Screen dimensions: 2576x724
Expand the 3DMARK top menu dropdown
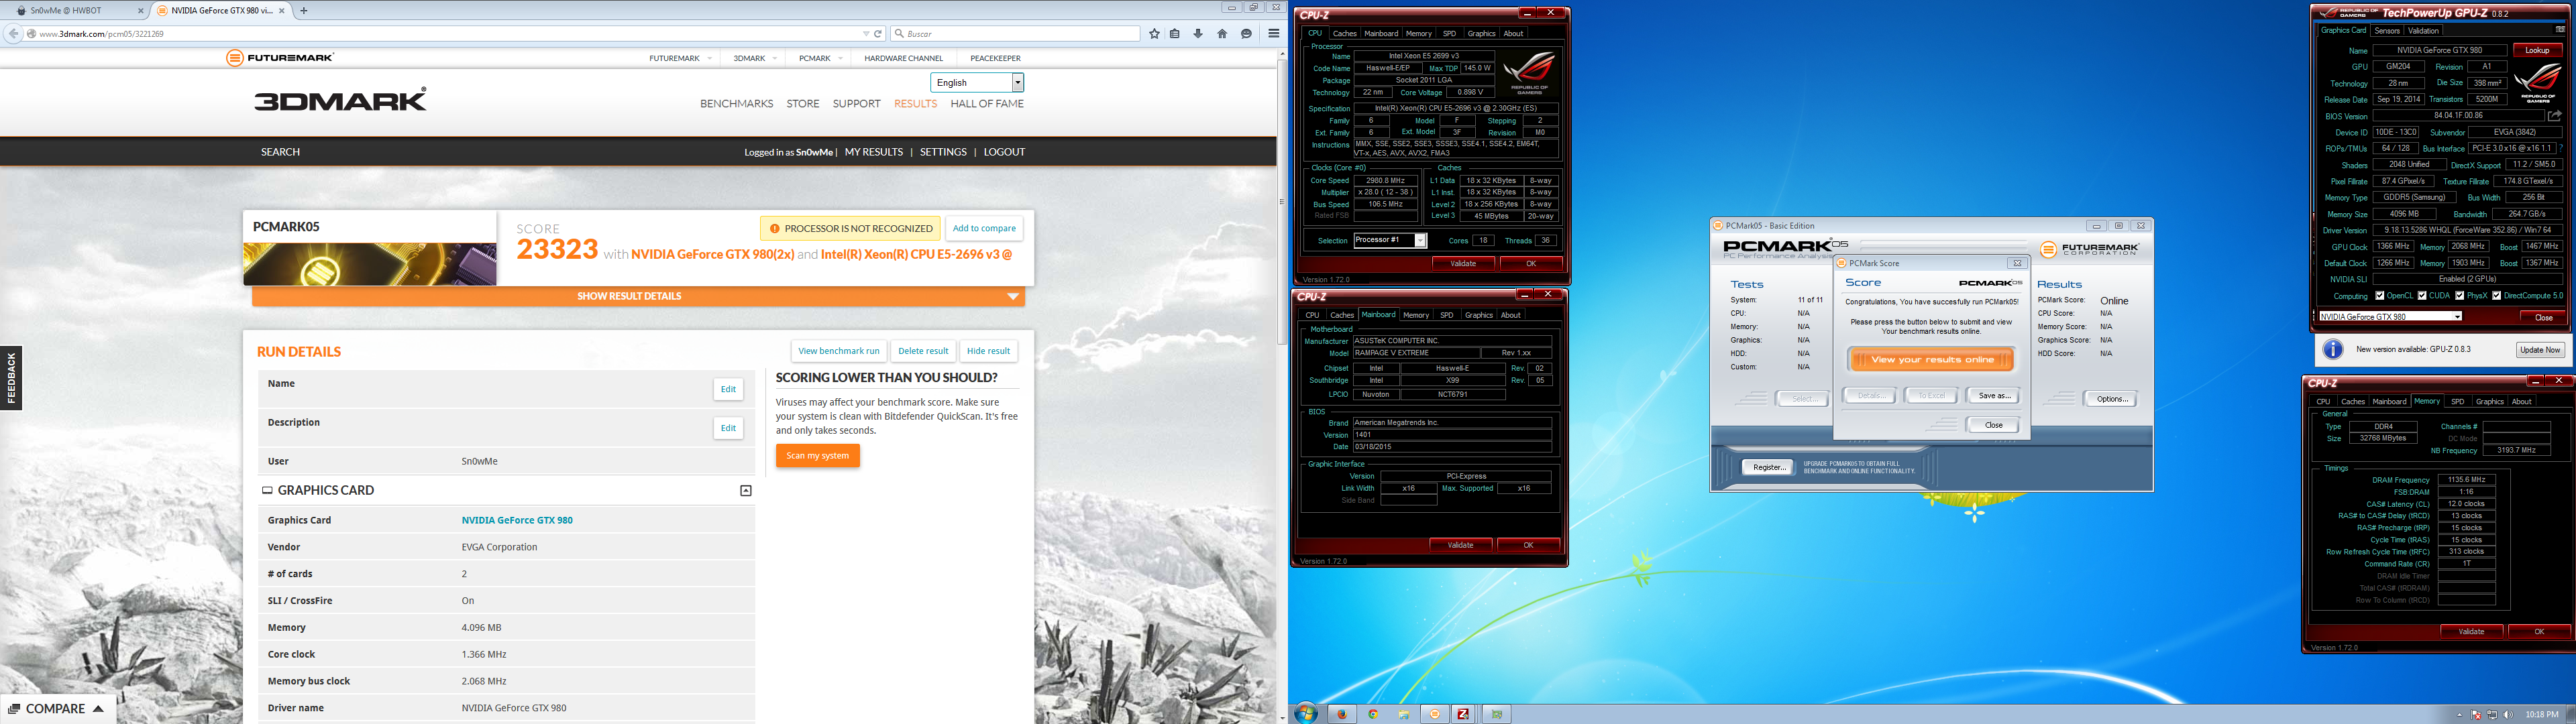click(x=775, y=58)
